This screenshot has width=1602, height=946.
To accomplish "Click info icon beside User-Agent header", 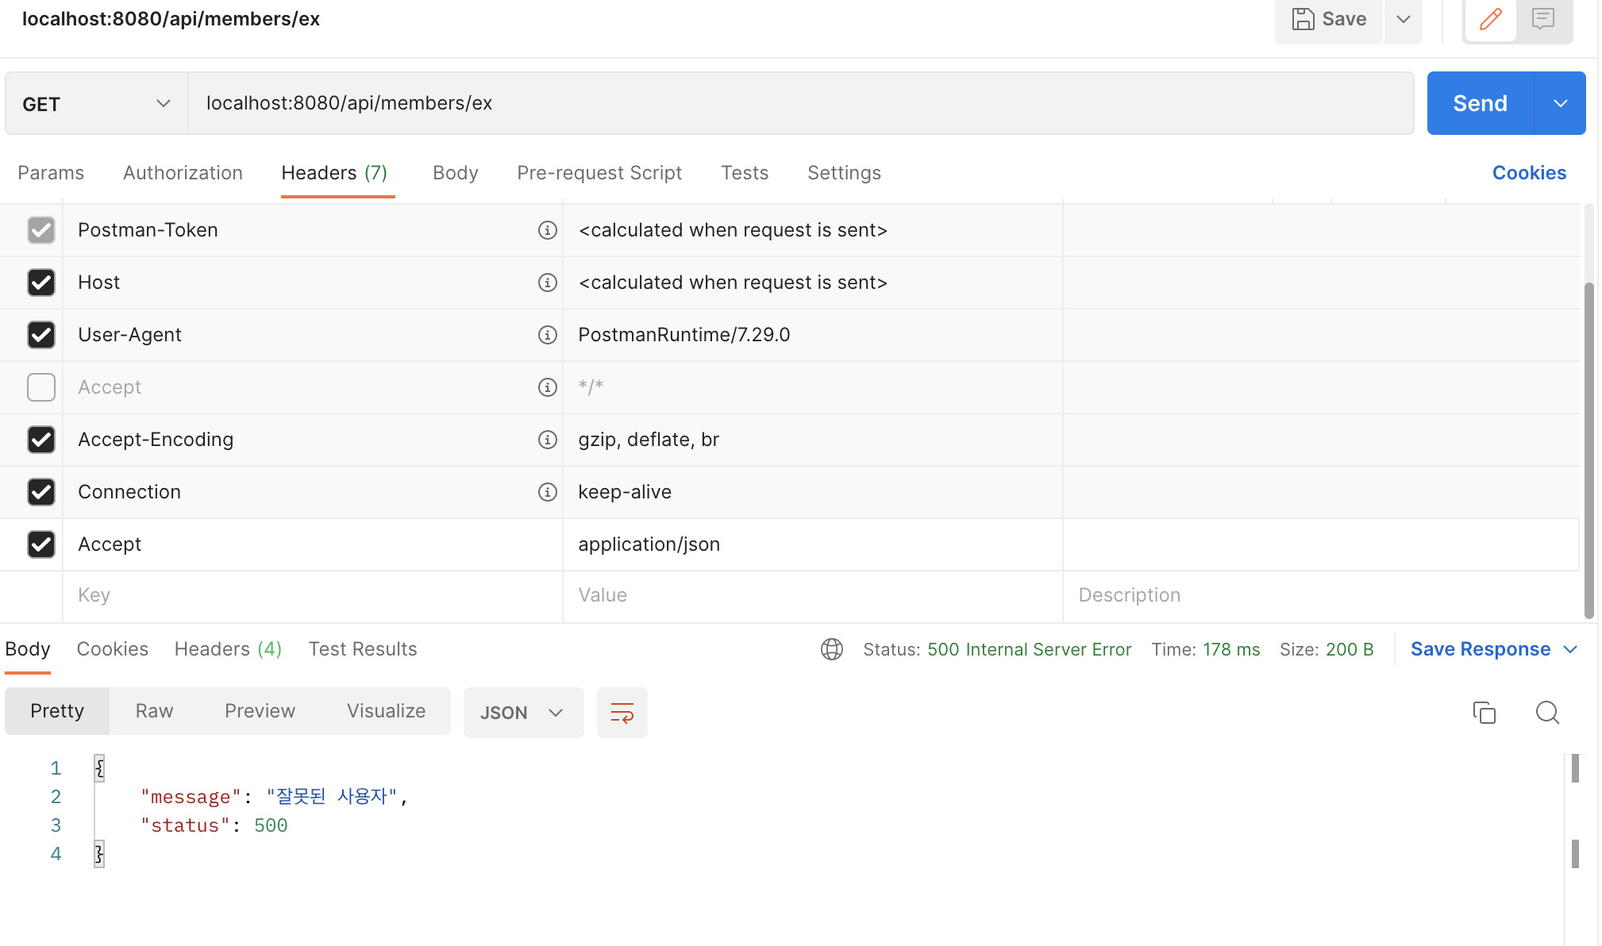I will pos(547,335).
